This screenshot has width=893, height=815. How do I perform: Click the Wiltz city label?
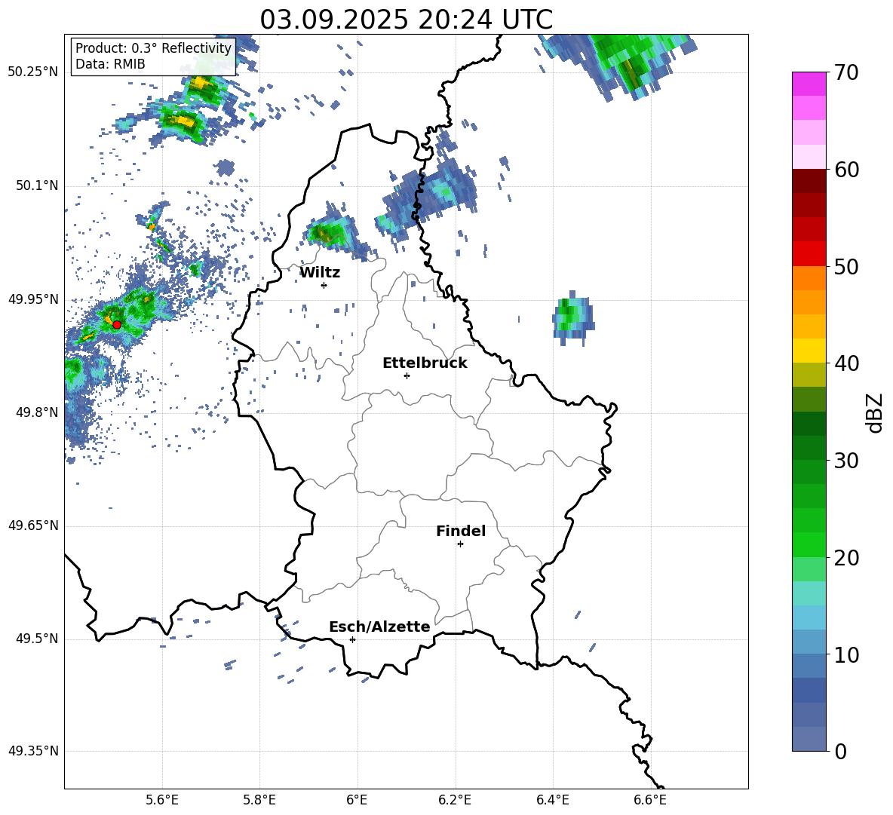(320, 273)
